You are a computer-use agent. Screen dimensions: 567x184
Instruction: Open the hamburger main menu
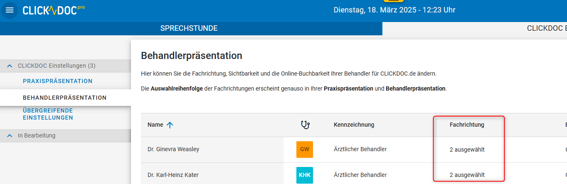(x=9, y=10)
